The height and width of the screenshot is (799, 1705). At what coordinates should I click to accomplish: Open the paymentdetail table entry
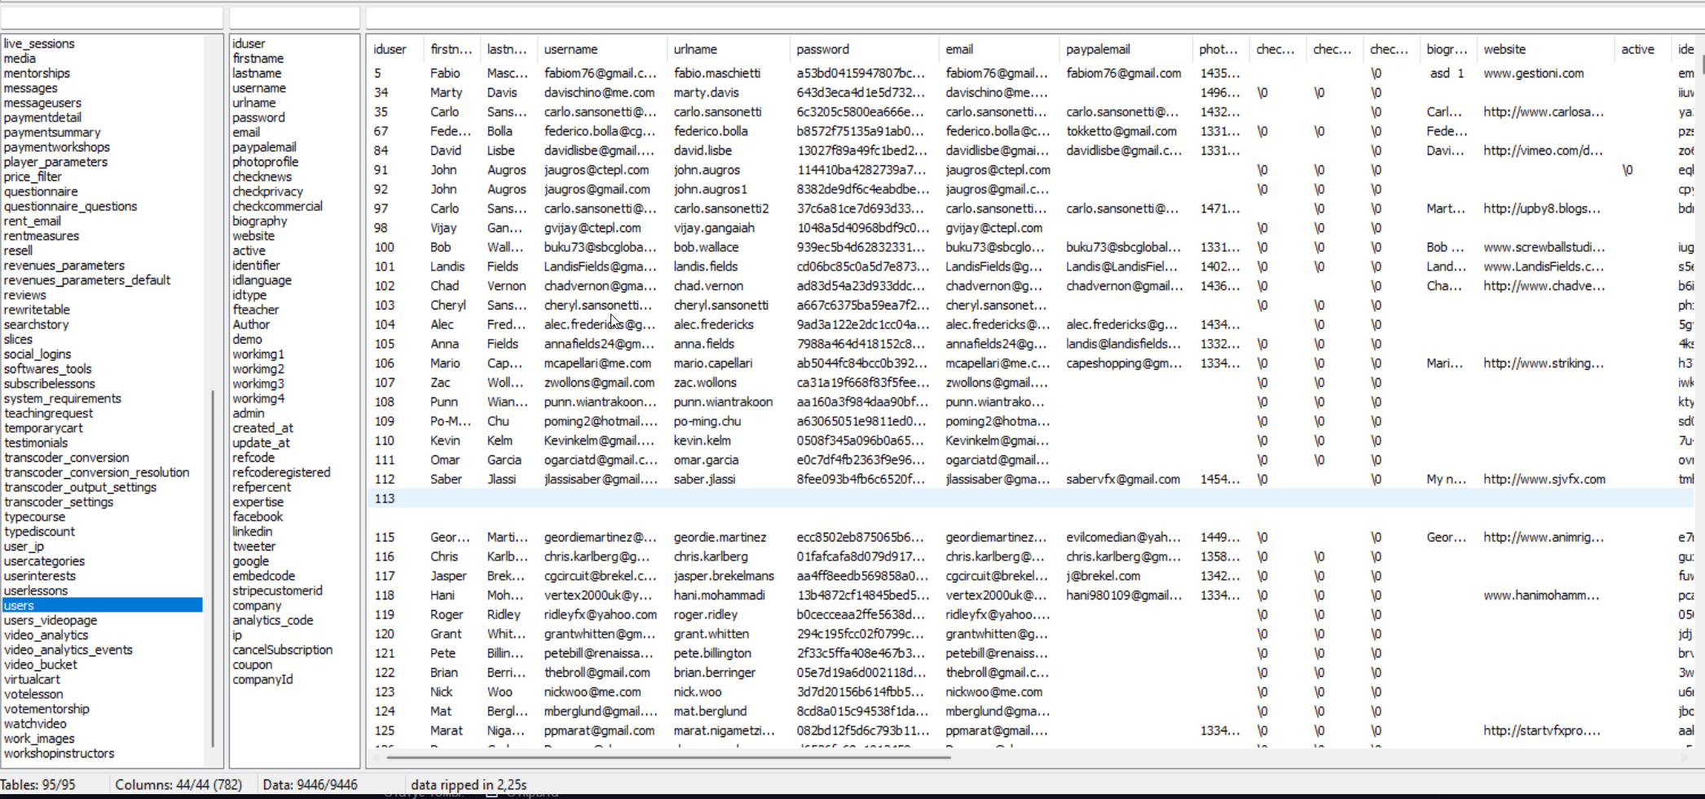(42, 118)
